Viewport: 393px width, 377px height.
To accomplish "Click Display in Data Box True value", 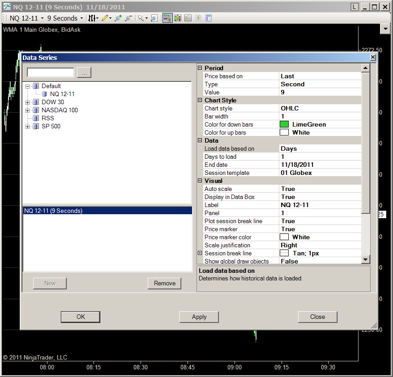I will (x=320, y=197).
